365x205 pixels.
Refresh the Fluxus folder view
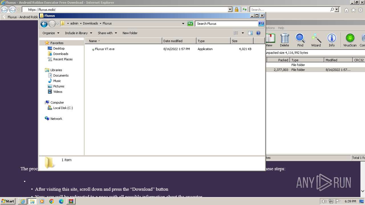[x=190, y=24]
